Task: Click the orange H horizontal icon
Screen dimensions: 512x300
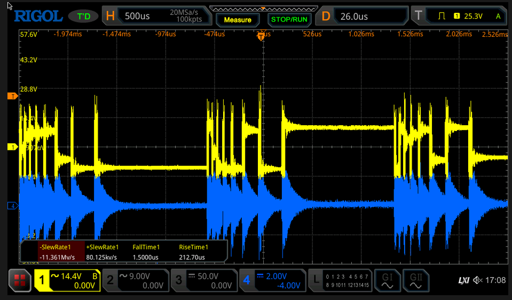Action: (111, 16)
